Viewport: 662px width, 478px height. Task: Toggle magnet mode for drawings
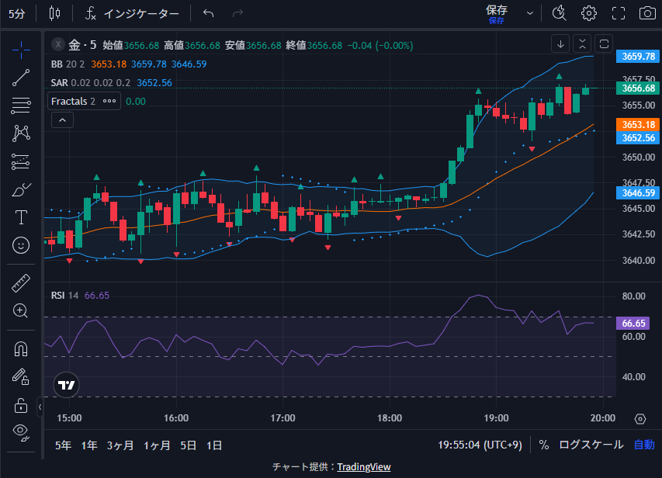(21, 349)
